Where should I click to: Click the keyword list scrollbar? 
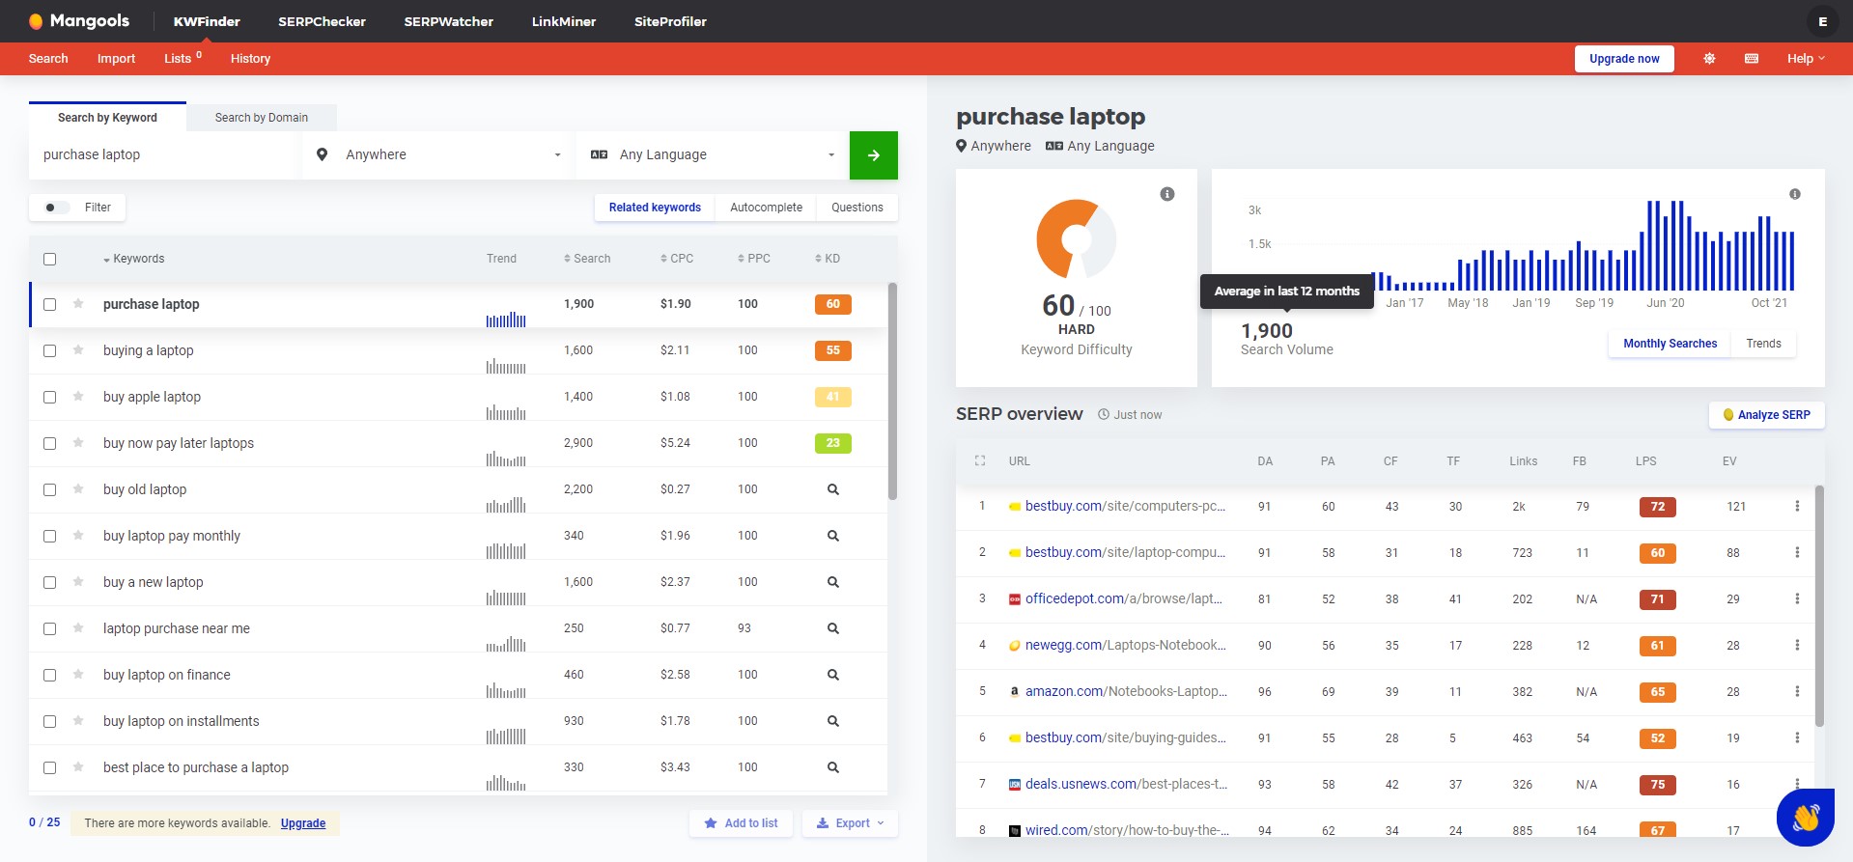892,391
